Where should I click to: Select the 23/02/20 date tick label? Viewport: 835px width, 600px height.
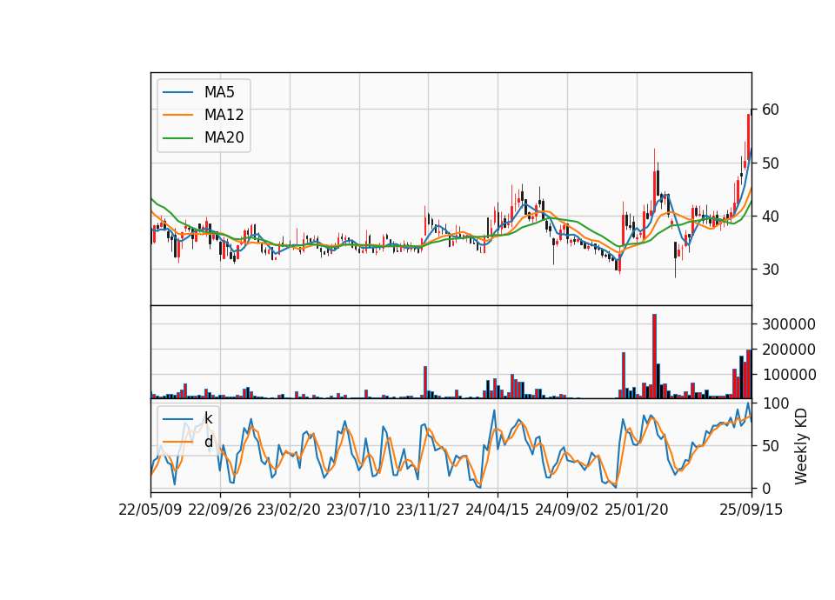(289, 510)
